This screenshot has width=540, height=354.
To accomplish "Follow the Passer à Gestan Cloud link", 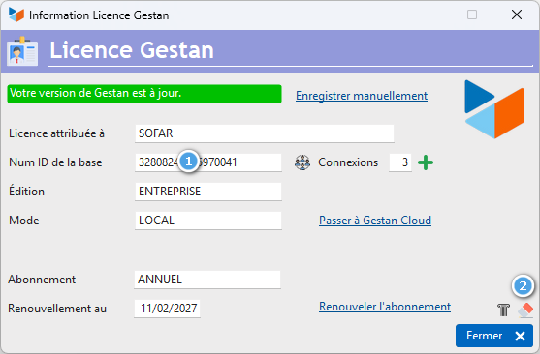I will point(375,221).
